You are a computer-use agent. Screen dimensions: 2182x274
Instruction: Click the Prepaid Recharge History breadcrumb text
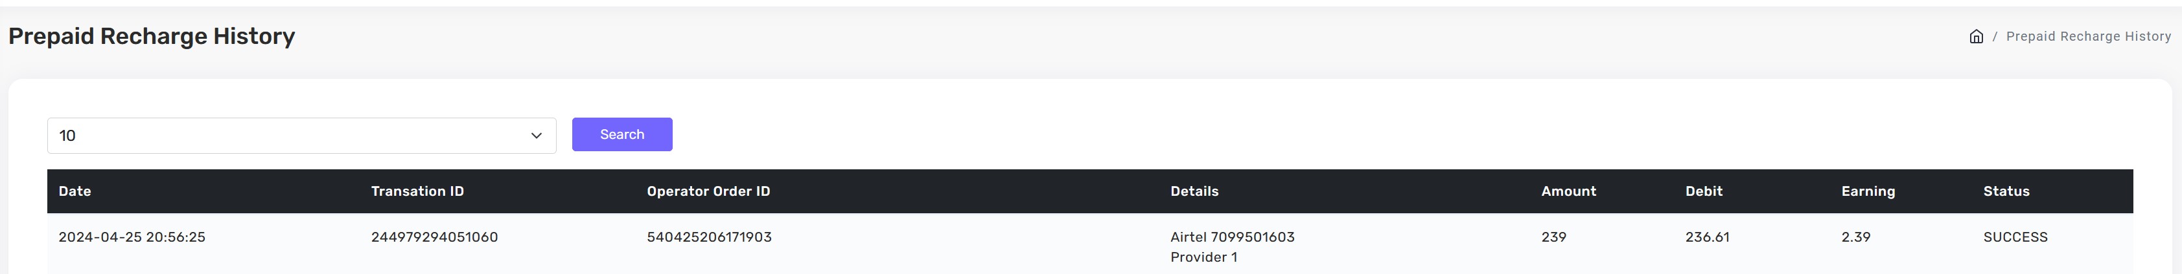click(x=2088, y=36)
